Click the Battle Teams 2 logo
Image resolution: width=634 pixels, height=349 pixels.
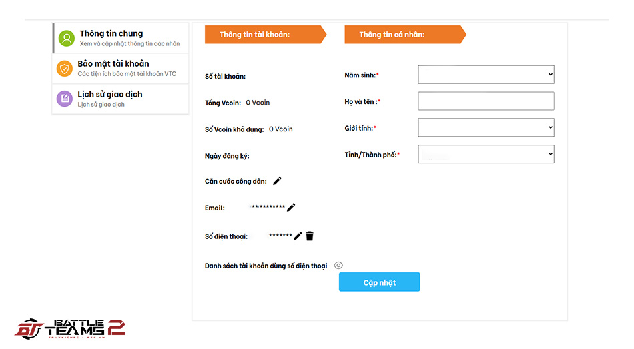pos(70,328)
